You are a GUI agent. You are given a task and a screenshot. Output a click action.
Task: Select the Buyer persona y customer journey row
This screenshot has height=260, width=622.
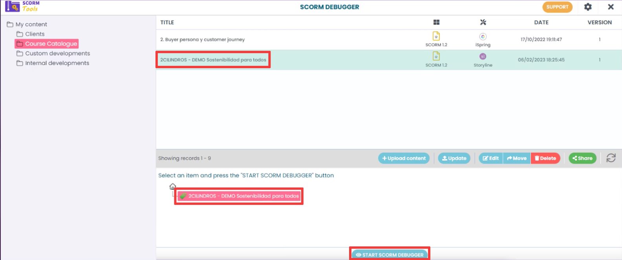pos(202,40)
